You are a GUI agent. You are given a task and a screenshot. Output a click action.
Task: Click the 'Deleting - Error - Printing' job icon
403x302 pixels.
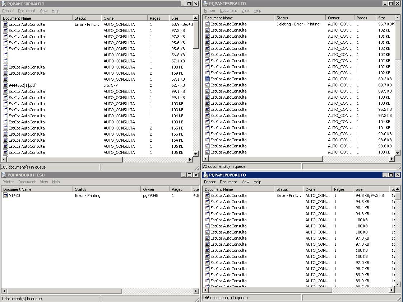(207, 24)
